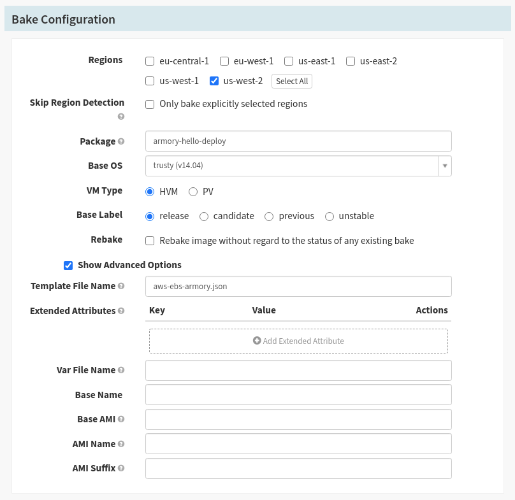
Task: Click help icon next to AMI Name
Action: pos(121,444)
